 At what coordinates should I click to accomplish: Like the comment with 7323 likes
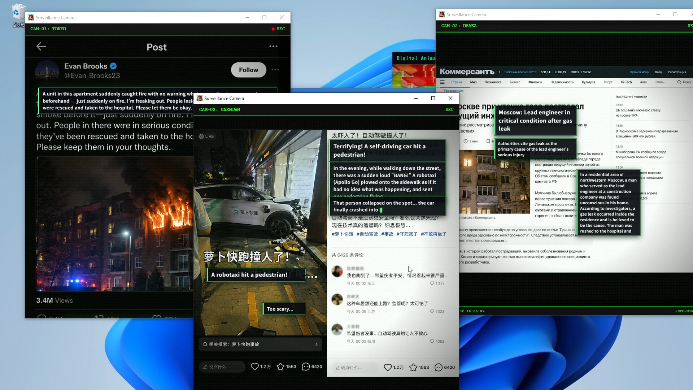432,311
